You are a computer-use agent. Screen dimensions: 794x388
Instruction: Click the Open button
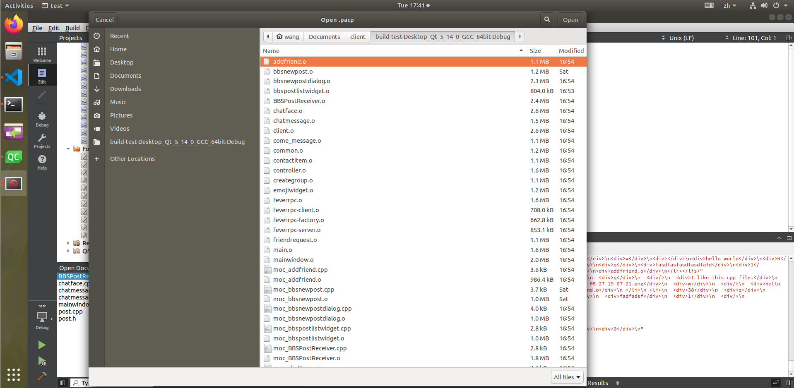point(570,20)
